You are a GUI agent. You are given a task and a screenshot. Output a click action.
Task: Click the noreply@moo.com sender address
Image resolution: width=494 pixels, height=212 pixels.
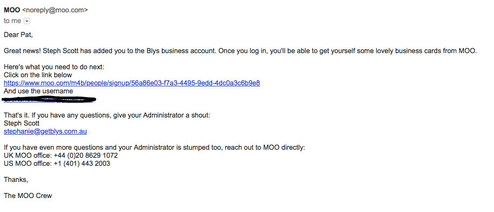pyautogui.click(x=55, y=10)
